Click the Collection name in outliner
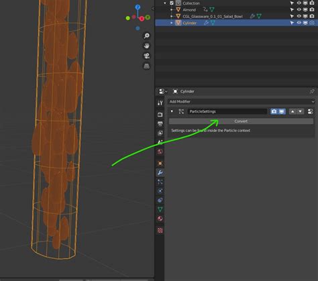 click(191, 3)
